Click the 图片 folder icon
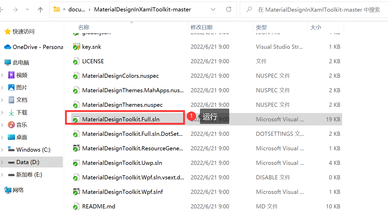388x211 pixels. [11, 87]
